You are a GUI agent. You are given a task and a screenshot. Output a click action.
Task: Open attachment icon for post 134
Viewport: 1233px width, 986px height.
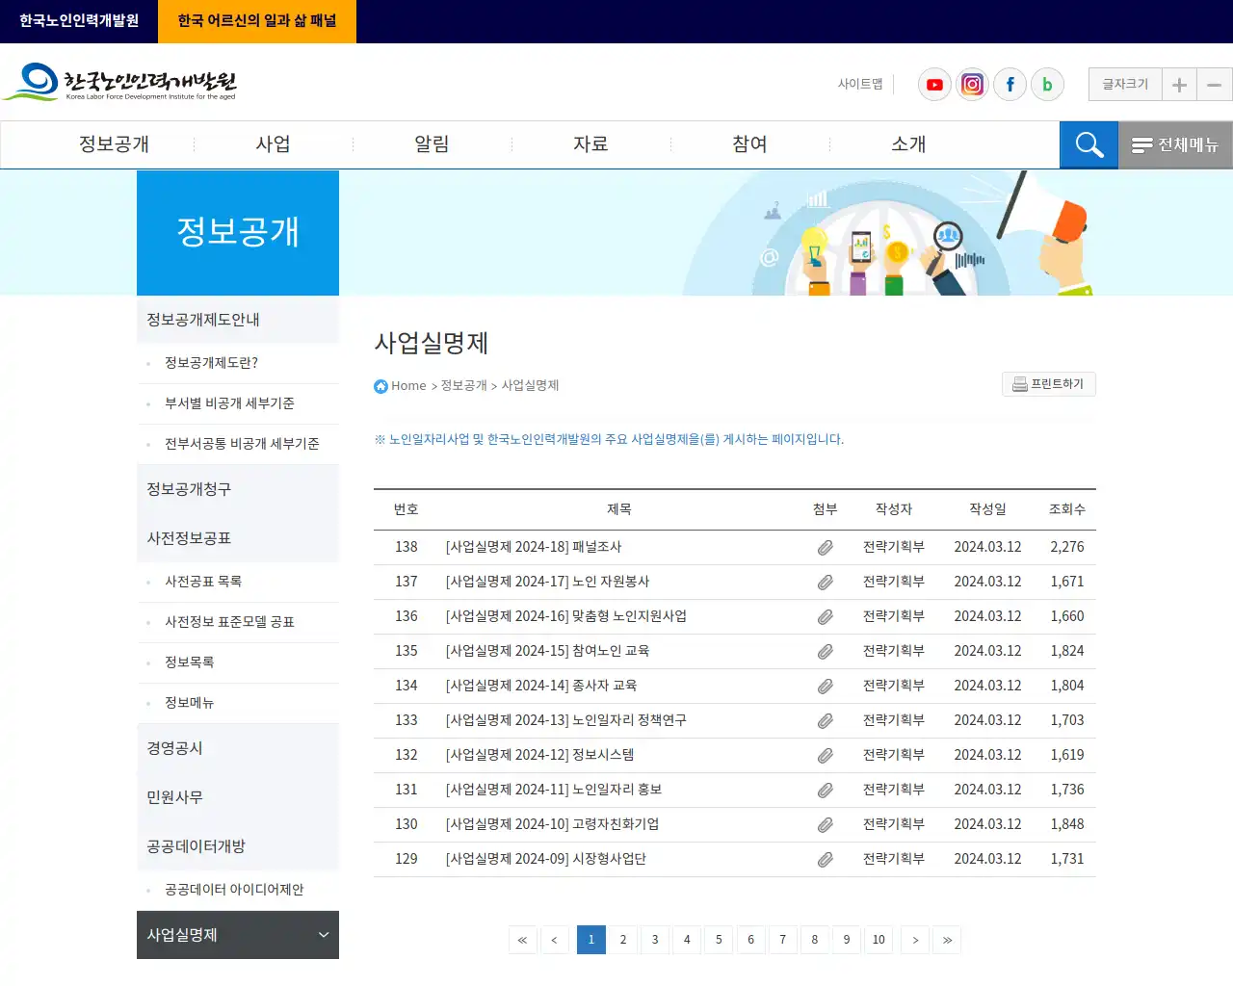(826, 687)
